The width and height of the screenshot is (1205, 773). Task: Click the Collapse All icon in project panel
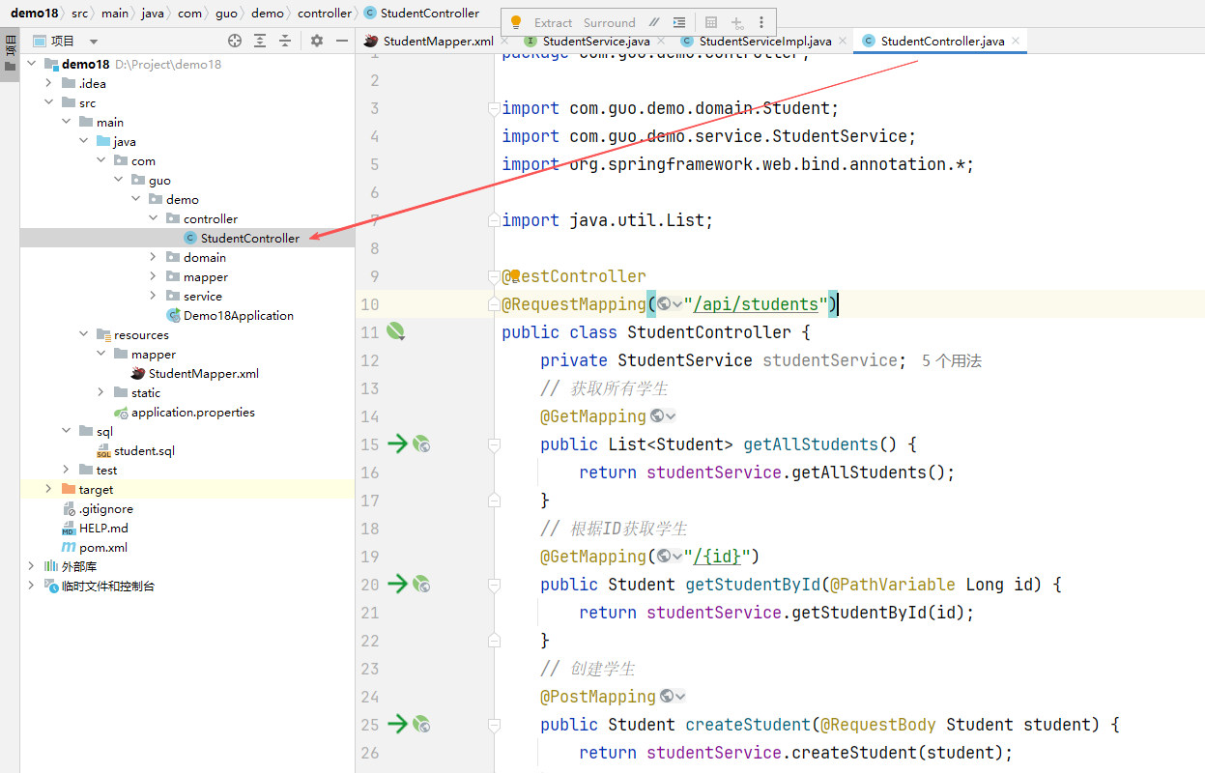point(285,41)
